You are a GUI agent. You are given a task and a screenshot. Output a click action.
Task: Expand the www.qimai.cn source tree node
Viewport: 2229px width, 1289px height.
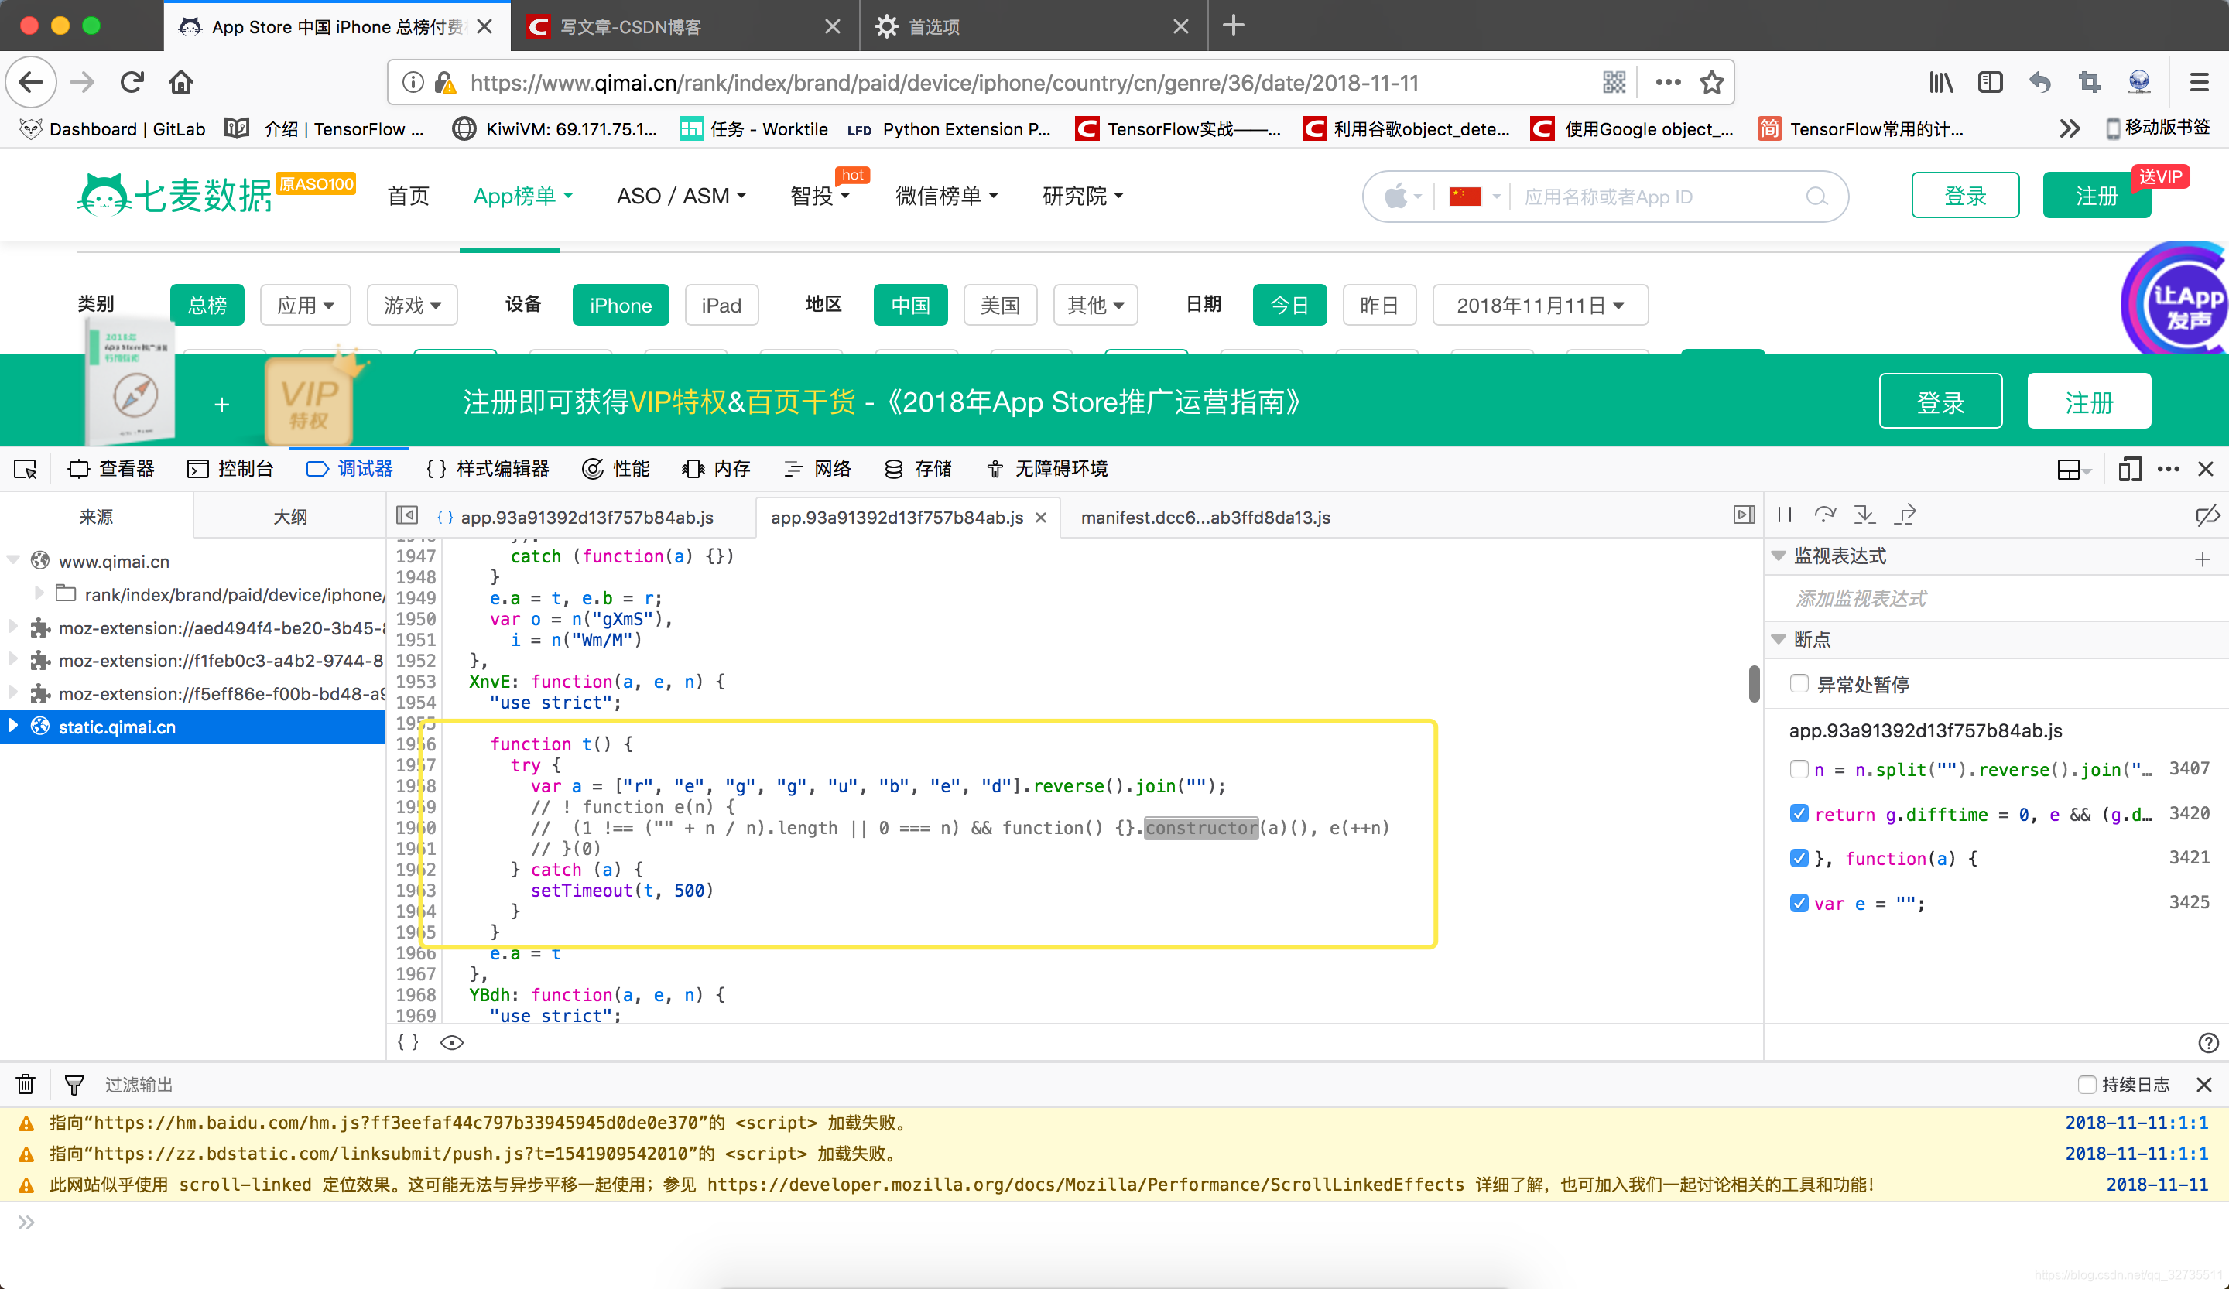pos(13,560)
